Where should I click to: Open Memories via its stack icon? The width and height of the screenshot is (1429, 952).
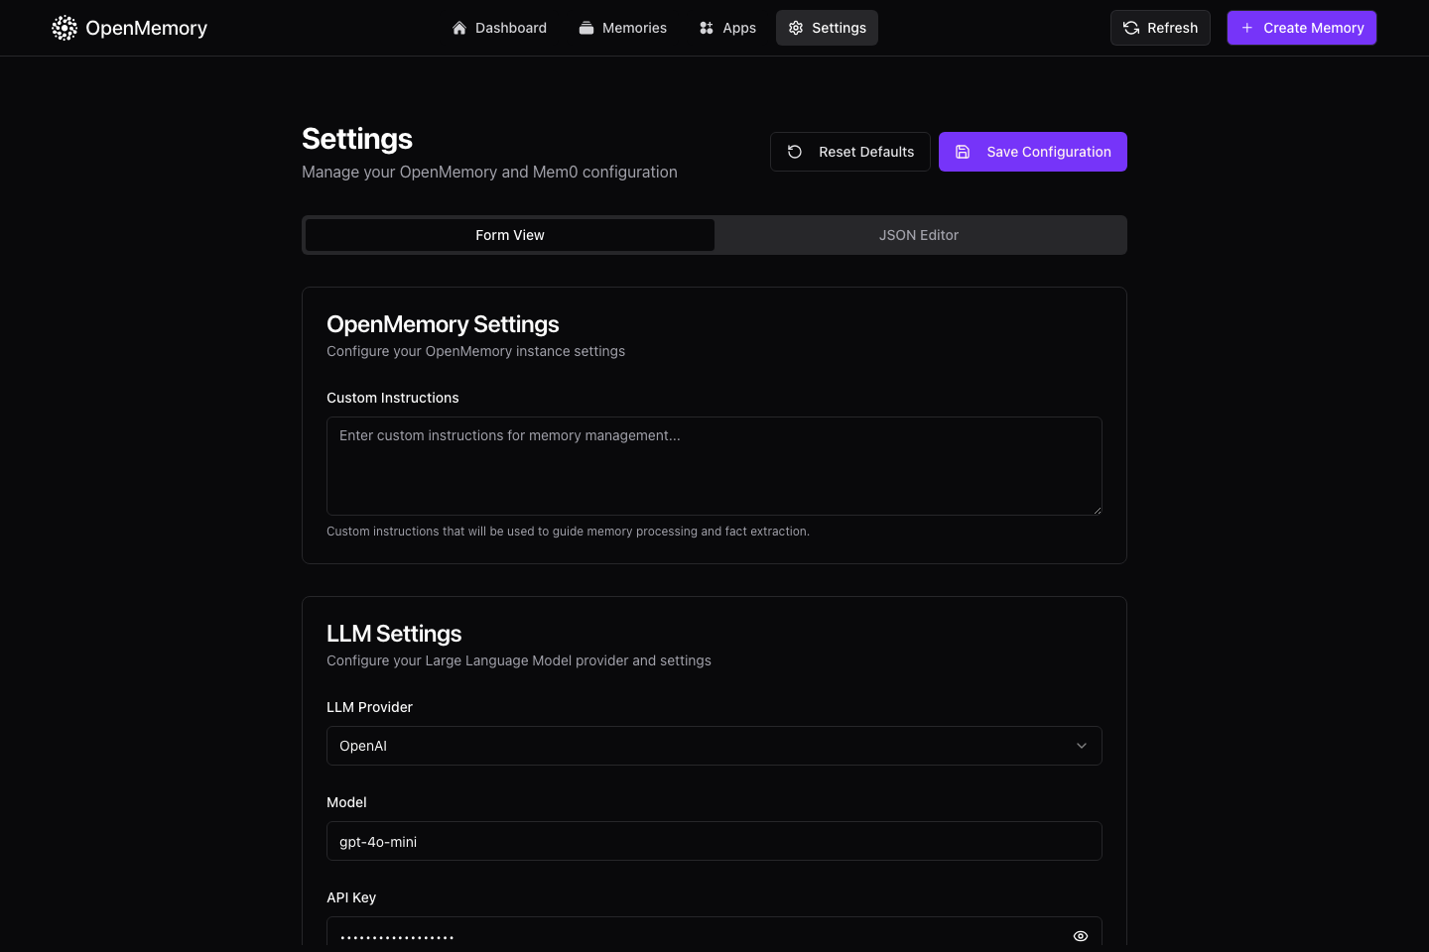click(x=586, y=28)
